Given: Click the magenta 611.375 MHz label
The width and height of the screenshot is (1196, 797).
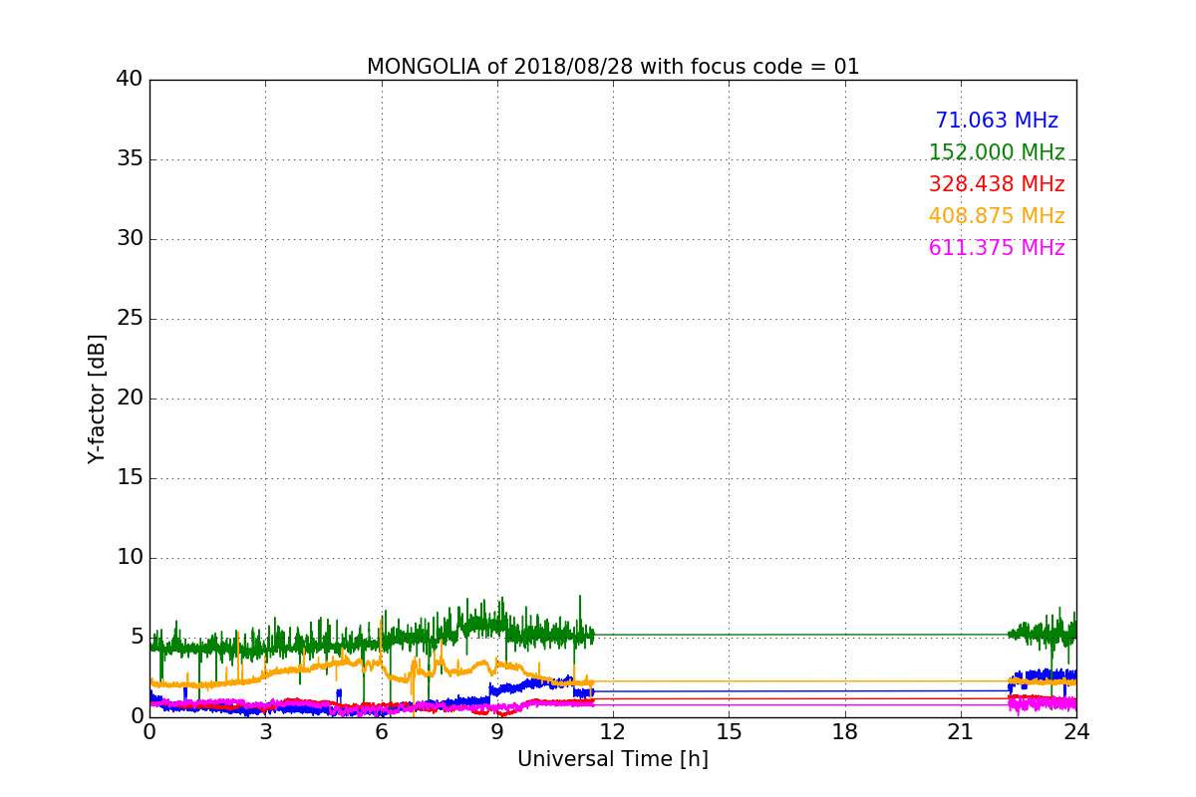Looking at the screenshot, I should pyautogui.click(x=997, y=248).
